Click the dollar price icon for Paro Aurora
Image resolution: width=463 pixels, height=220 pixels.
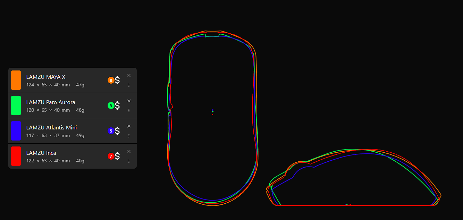tap(117, 105)
